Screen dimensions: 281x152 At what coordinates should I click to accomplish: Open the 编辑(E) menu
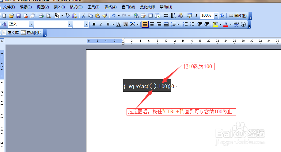click(x=26, y=7)
